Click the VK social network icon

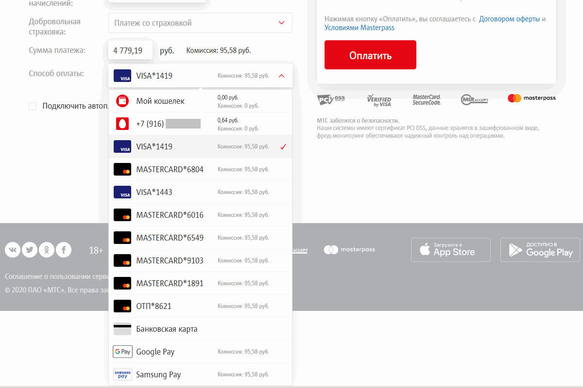click(x=13, y=250)
